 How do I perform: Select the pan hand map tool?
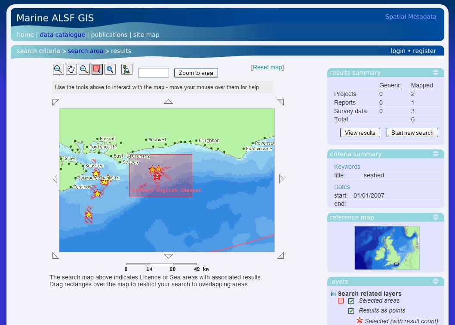click(x=71, y=69)
